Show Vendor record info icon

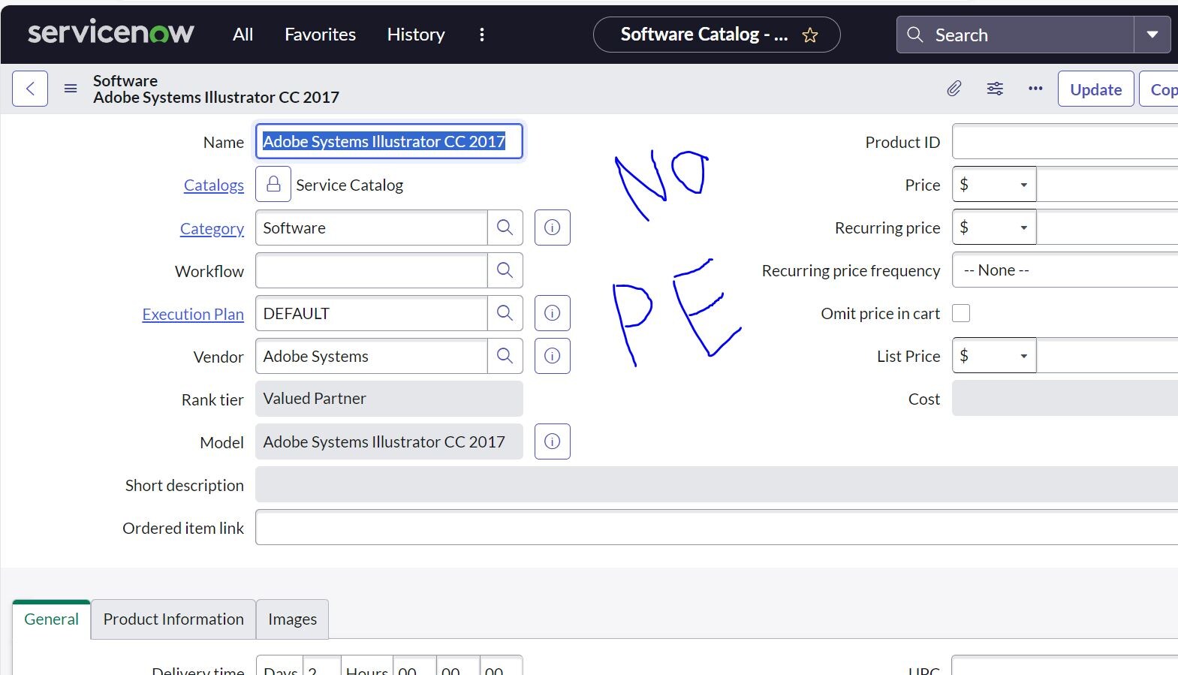[x=553, y=356]
